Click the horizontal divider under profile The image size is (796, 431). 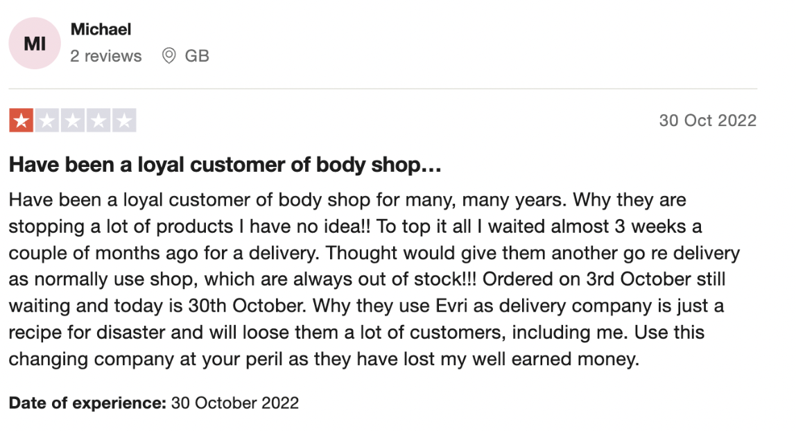coord(383,89)
